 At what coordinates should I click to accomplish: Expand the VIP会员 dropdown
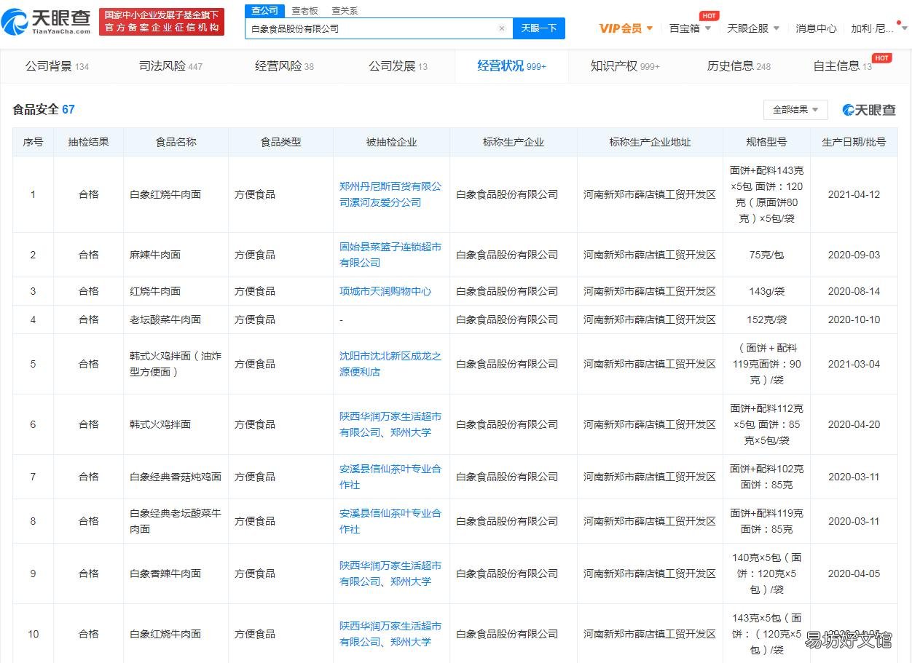pos(626,28)
